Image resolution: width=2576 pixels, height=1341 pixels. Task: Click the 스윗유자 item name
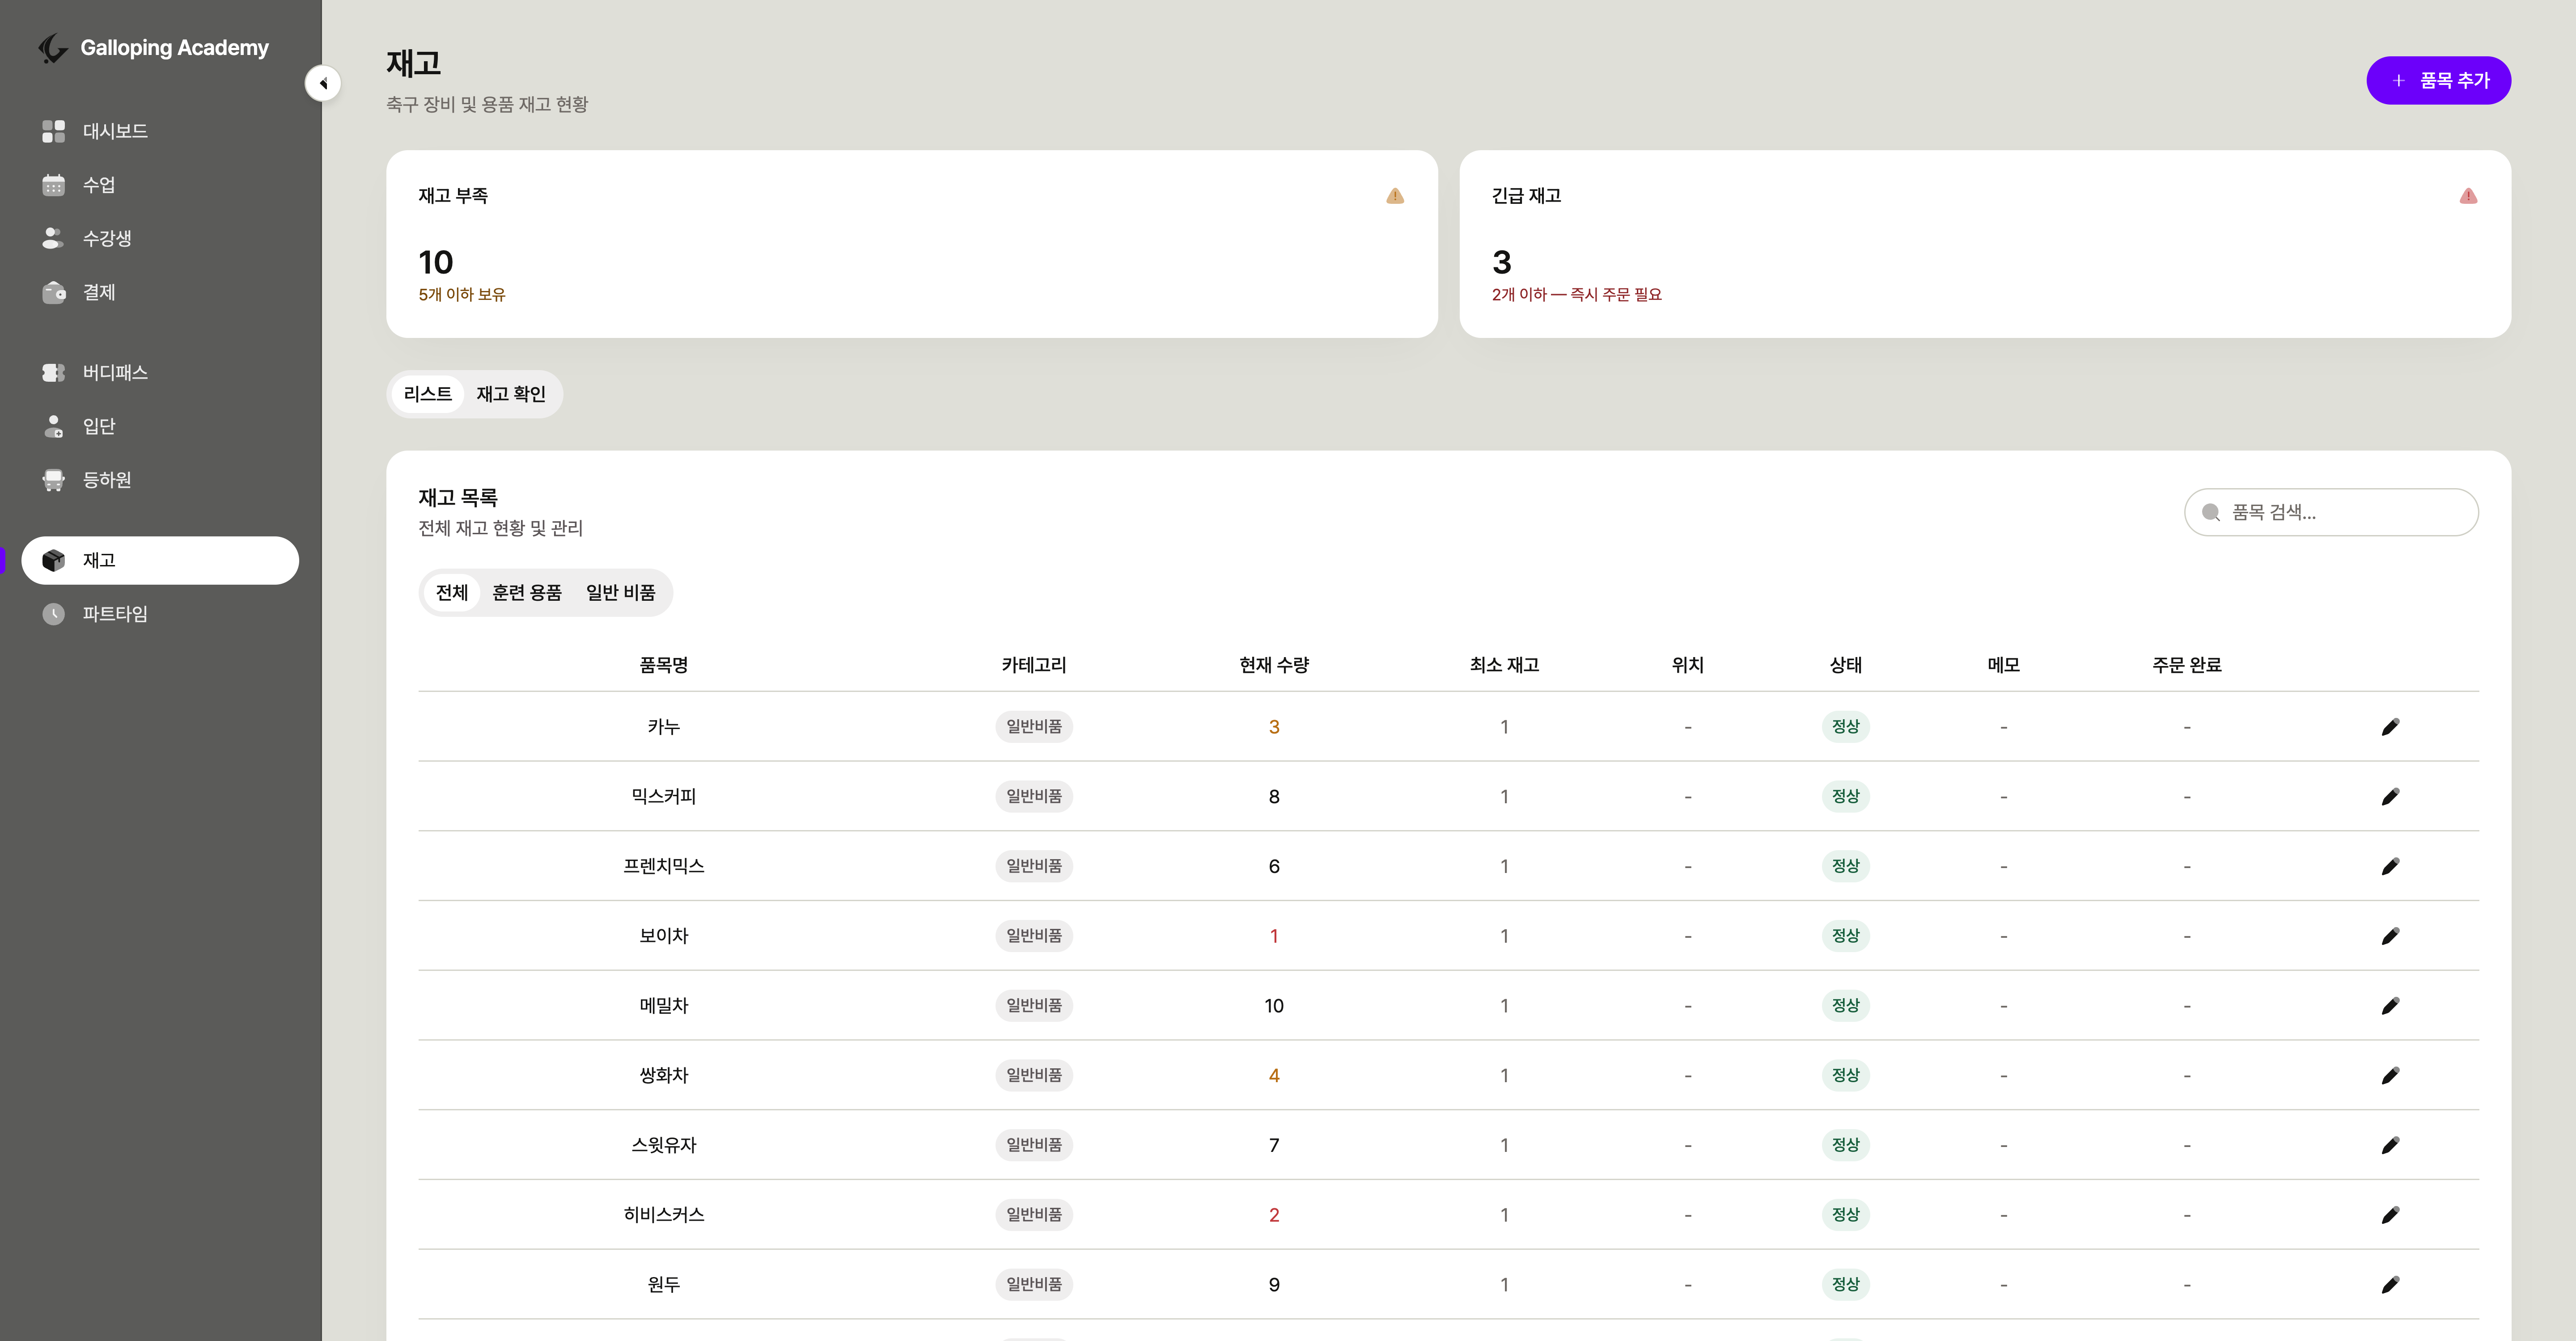[x=664, y=1145]
